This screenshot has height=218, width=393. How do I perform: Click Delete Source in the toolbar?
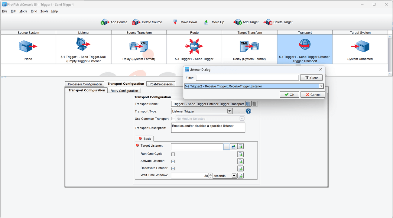147,22
